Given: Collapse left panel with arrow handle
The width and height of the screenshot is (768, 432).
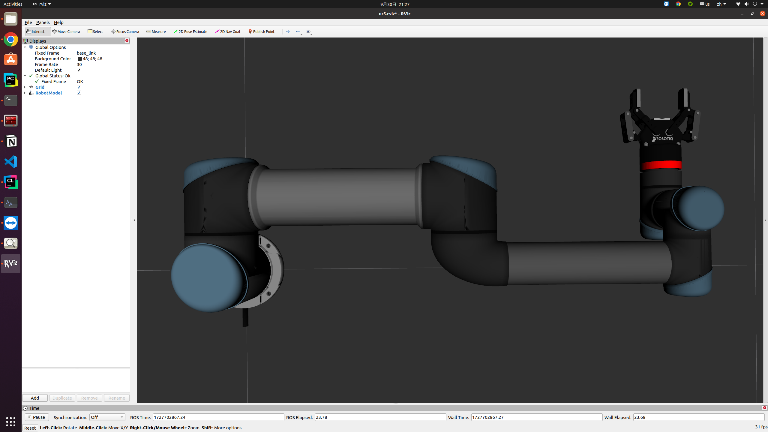Looking at the screenshot, I should click(x=134, y=220).
